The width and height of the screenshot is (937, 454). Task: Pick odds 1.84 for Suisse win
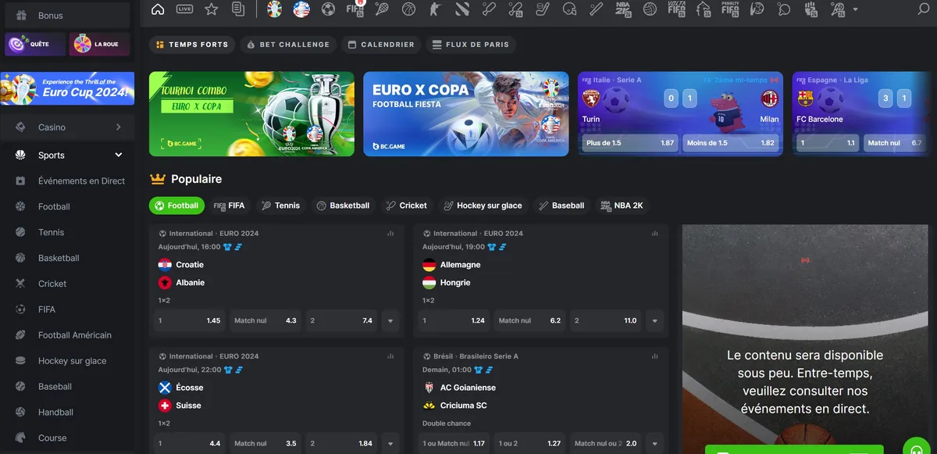(340, 443)
